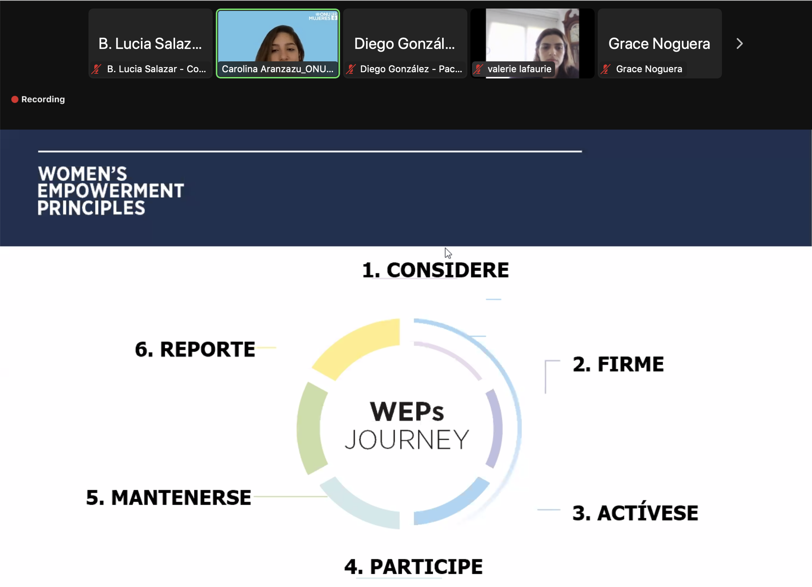Click the '4. PARTICIPE' step label
Screen dimensions: 812x587
tap(414, 566)
